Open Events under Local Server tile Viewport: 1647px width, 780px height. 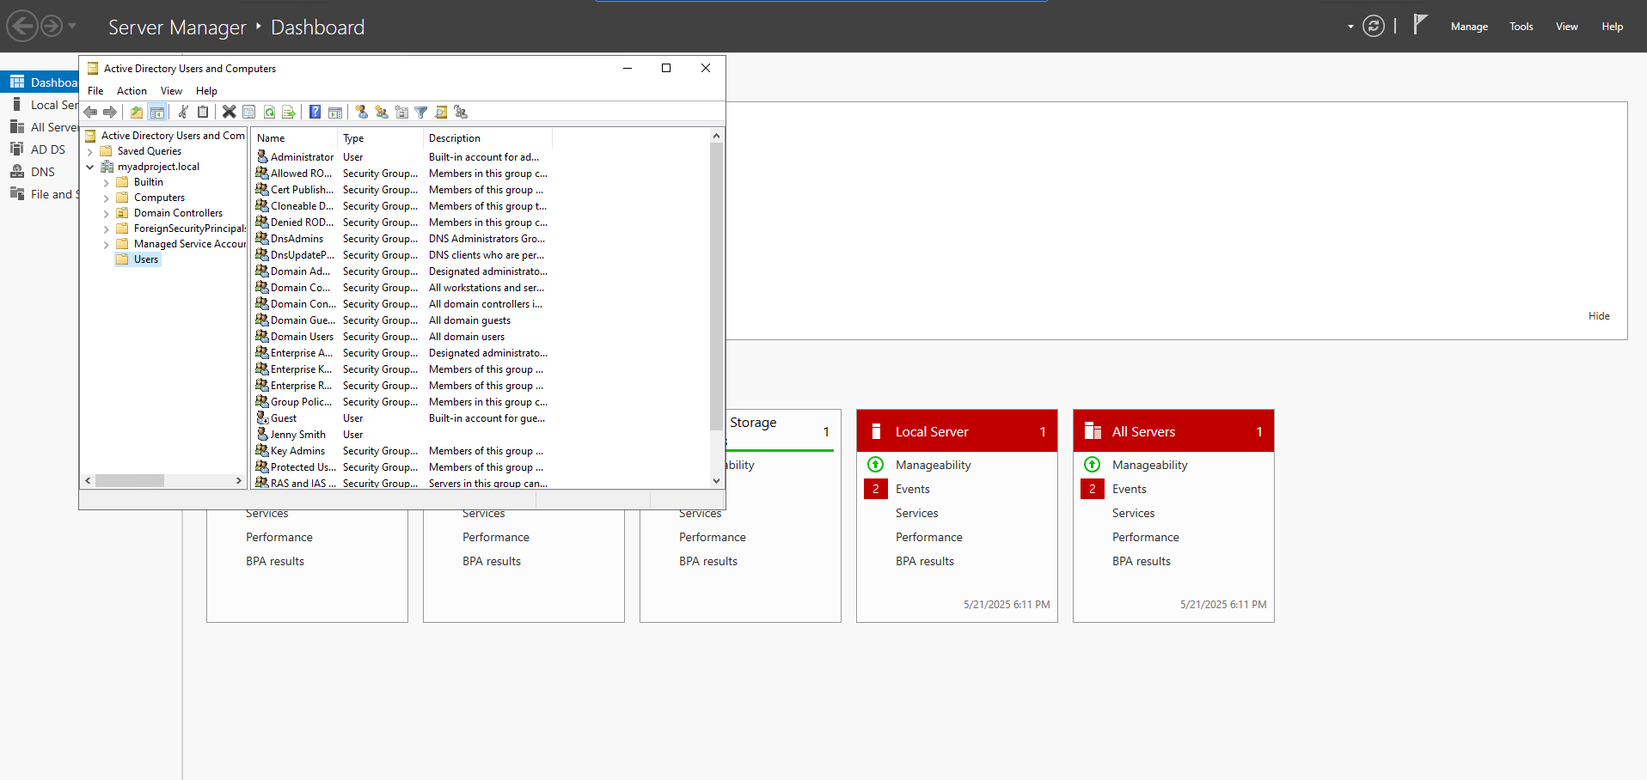pos(912,489)
